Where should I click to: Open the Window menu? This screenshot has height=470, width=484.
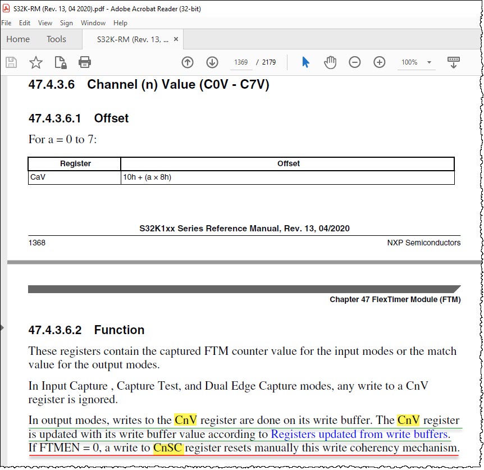(x=93, y=23)
